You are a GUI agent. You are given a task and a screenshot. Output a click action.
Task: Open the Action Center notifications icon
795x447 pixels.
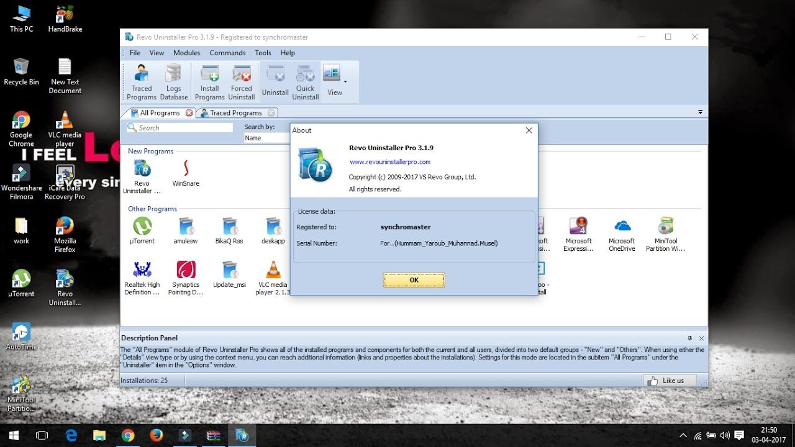739,435
